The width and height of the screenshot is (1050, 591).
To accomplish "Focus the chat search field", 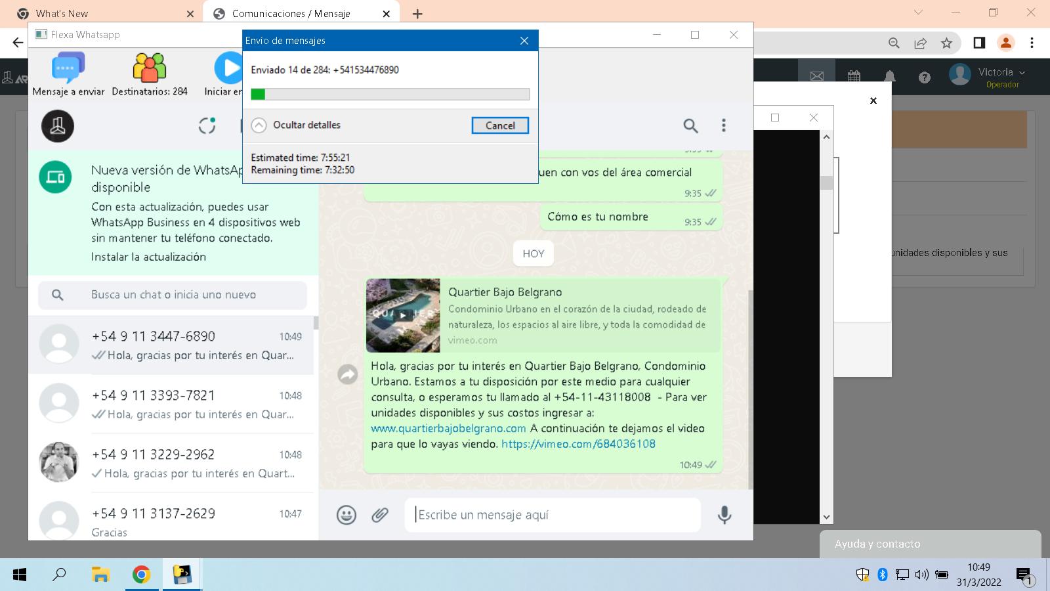I will (173, 295).
